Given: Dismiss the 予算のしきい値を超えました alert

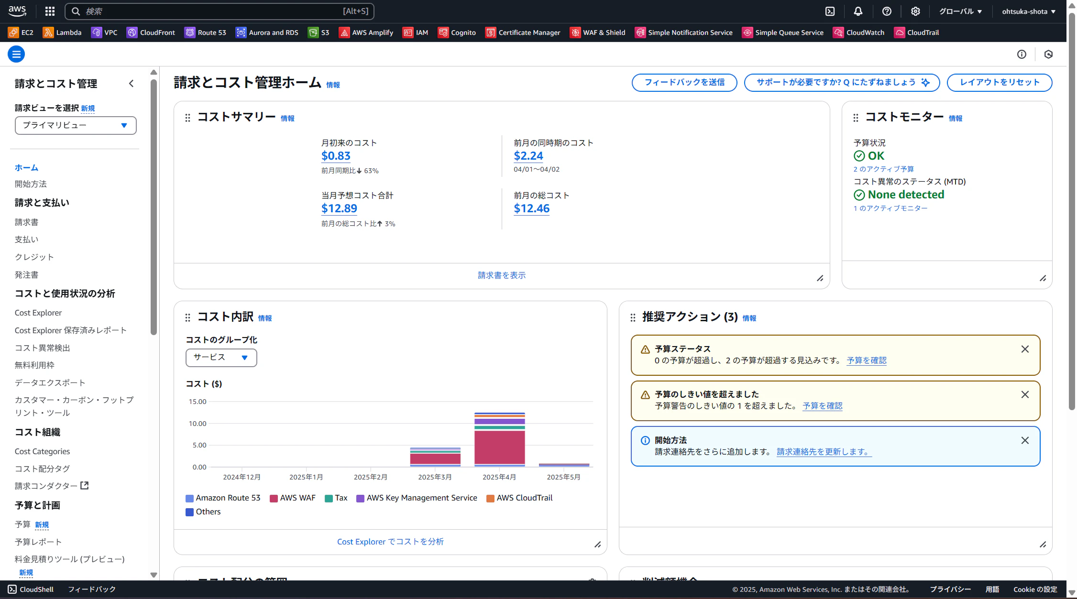Looking at the screenshot, I should click(x=1025, y=395).
